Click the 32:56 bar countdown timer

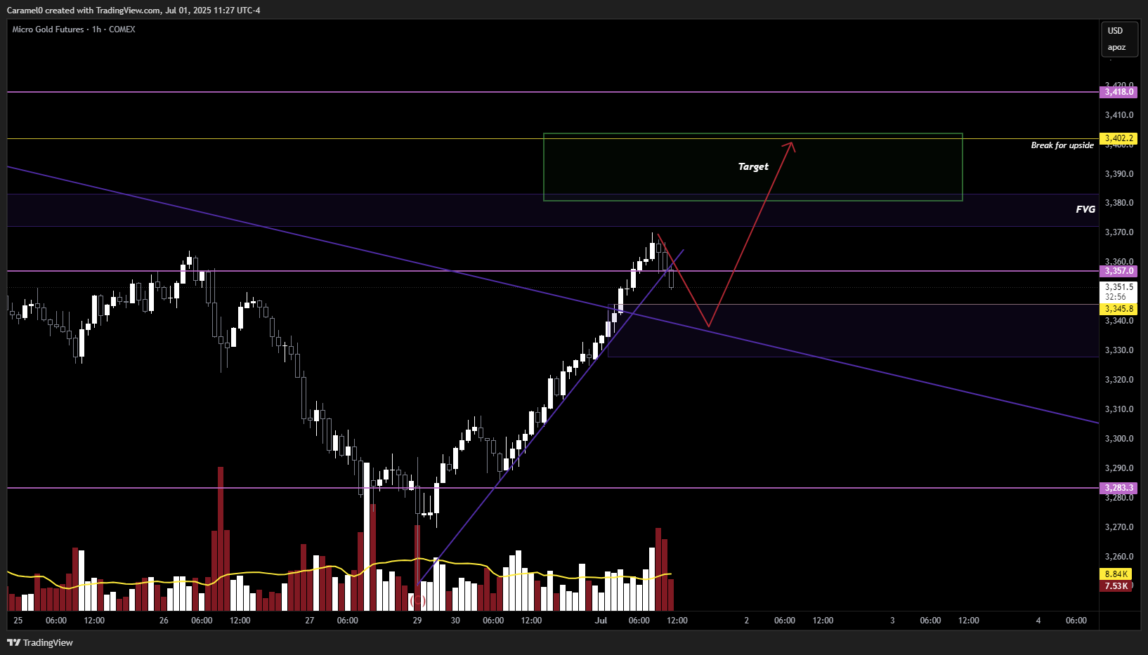[x=1116, y=297]
